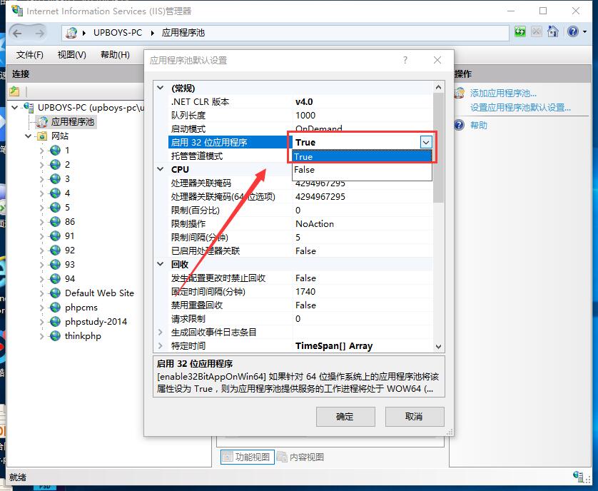
Task: Open the 帮助(H) menu
Action: [115, 55]
